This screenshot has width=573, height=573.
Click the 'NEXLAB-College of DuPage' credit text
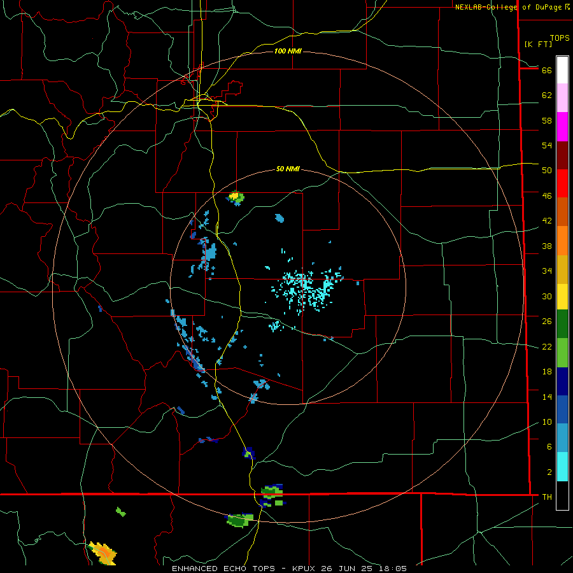click(508, 7)
